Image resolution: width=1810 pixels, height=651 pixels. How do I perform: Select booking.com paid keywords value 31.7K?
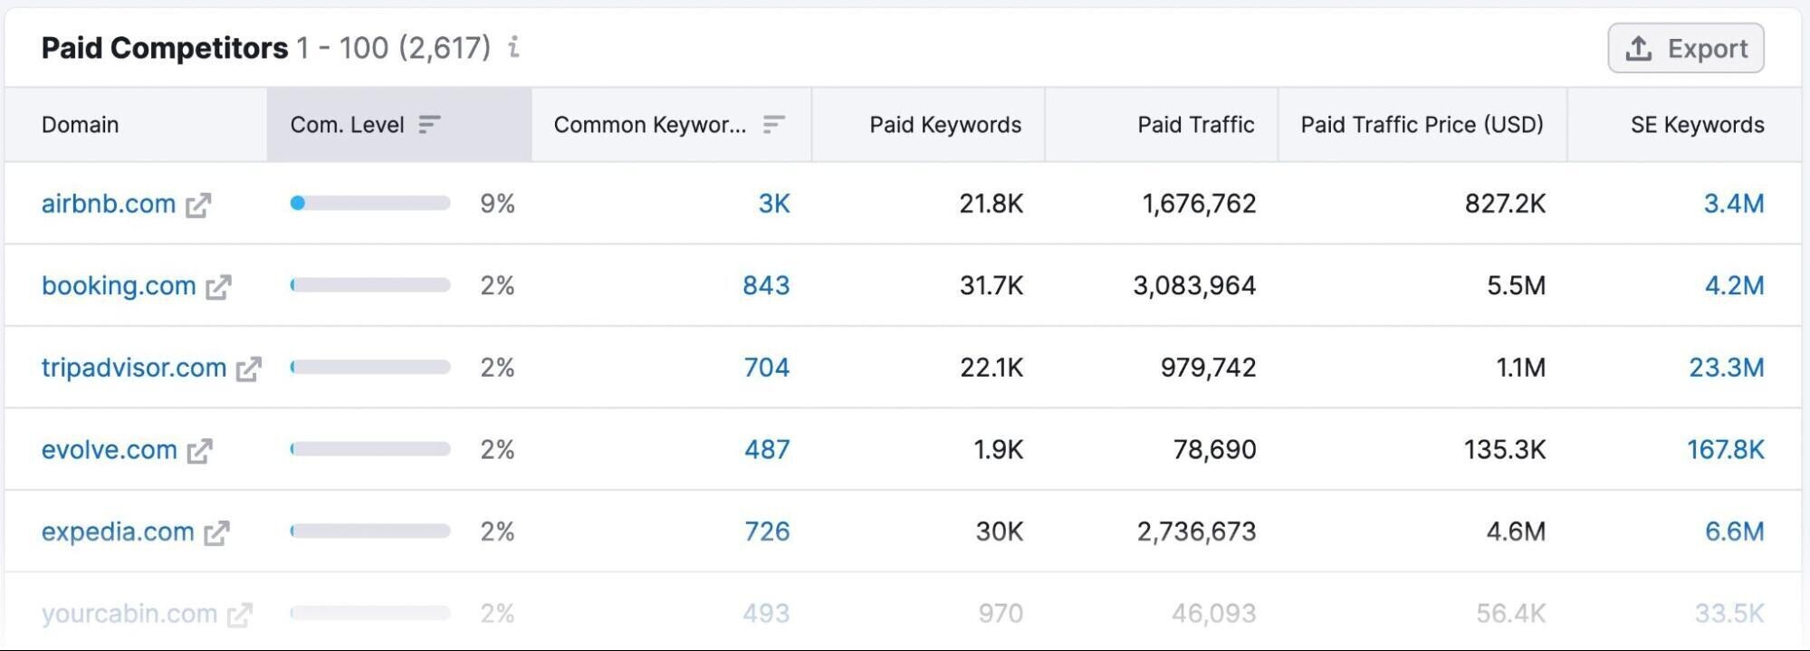[x=991, y=286]
